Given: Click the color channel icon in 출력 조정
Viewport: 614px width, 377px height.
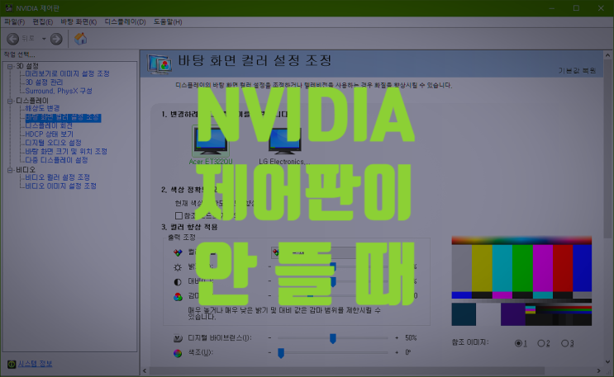Looking at the screenshot, I should pyautogui.click(x=178, y=252).
